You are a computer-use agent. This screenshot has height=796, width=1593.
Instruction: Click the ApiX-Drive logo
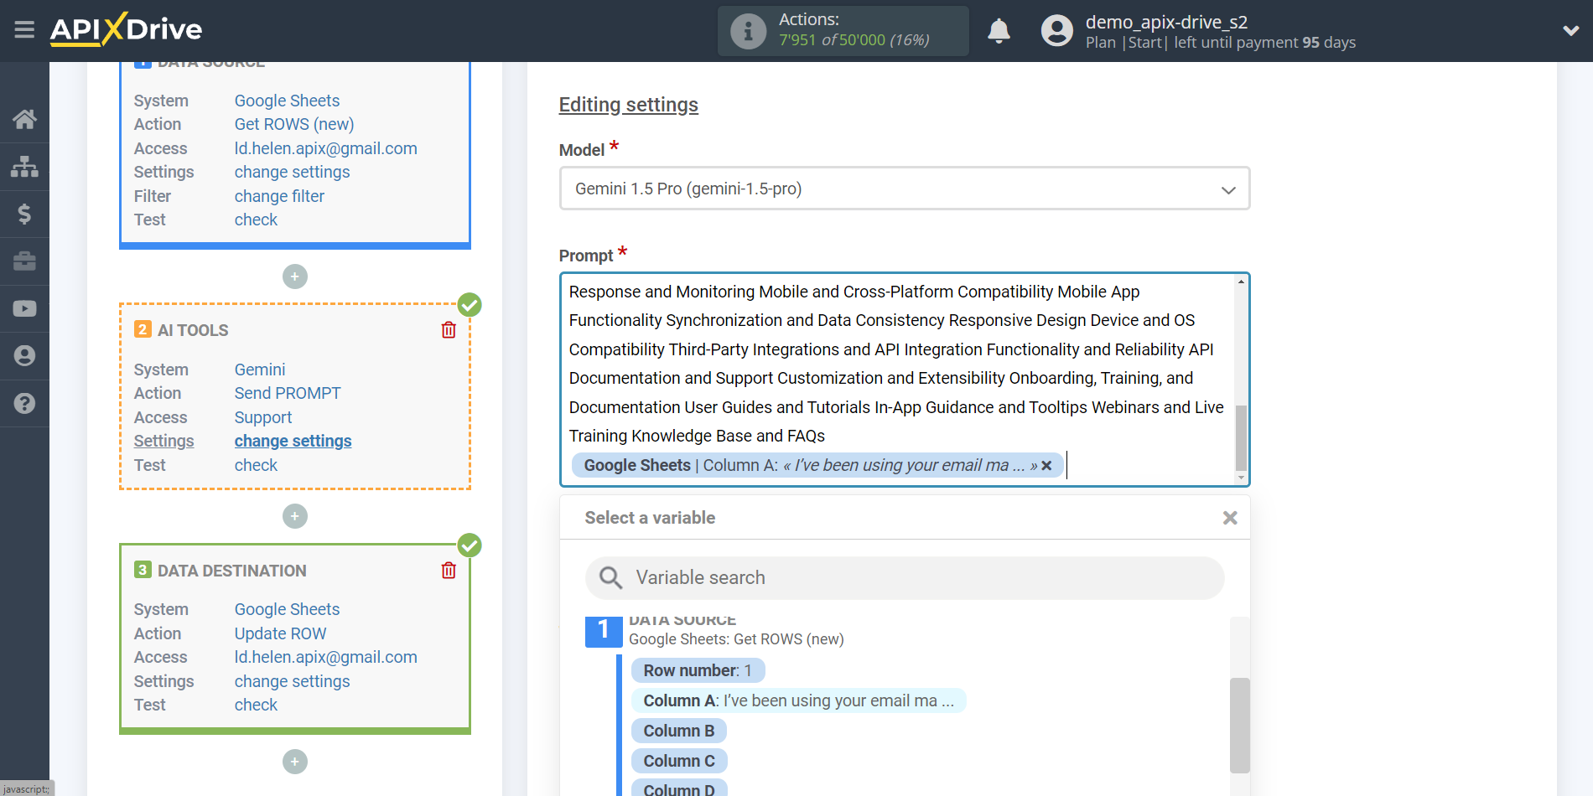126,29
